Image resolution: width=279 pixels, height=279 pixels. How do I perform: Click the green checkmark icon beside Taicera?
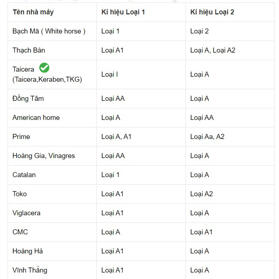(44, 68)
